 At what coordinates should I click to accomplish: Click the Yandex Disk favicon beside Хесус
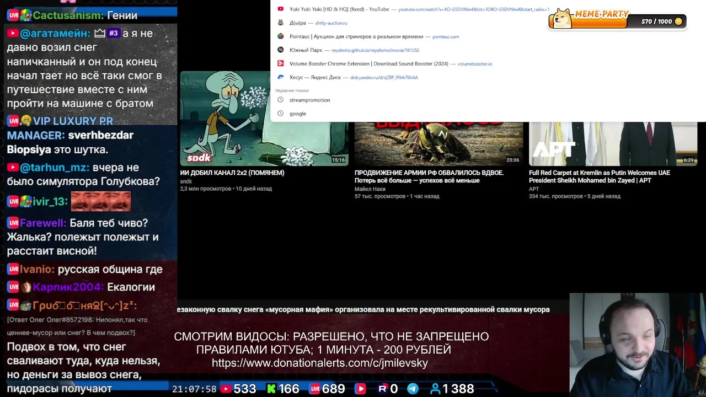click(x=280, y=77)
